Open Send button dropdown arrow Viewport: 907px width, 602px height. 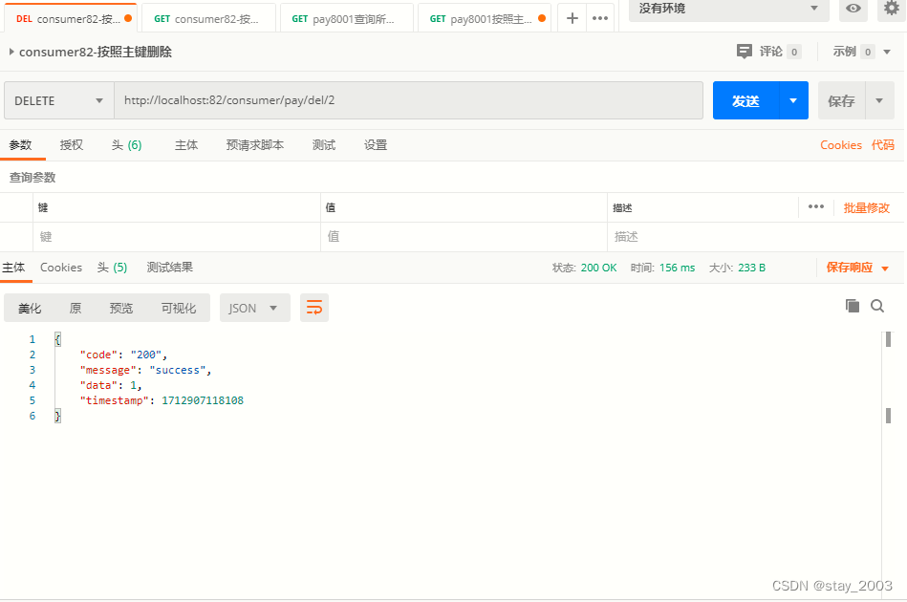click(793, 100)
